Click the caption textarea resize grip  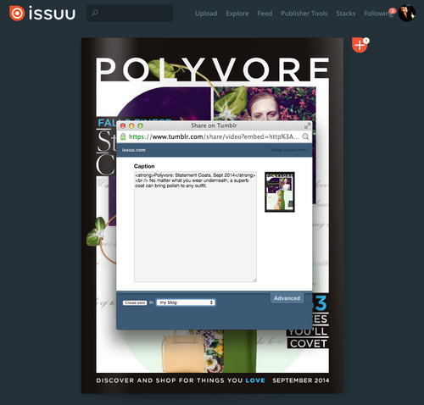(x=254, y=280)
